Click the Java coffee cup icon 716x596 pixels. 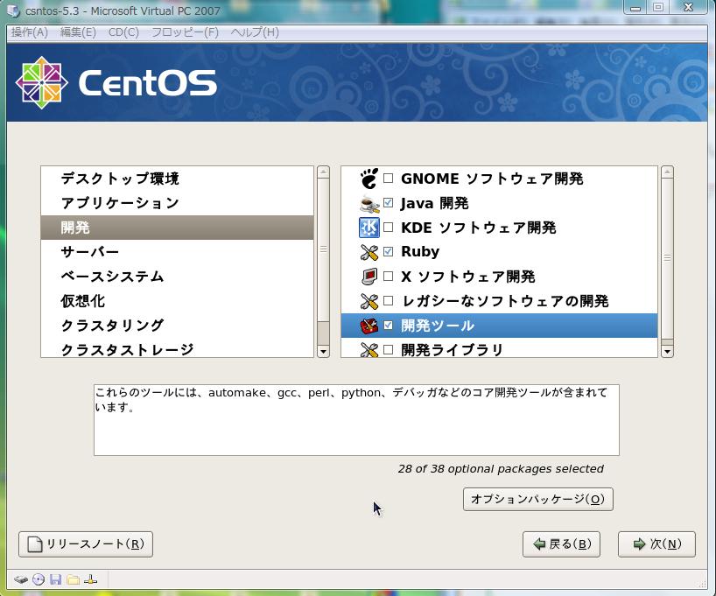pos(369,203)
